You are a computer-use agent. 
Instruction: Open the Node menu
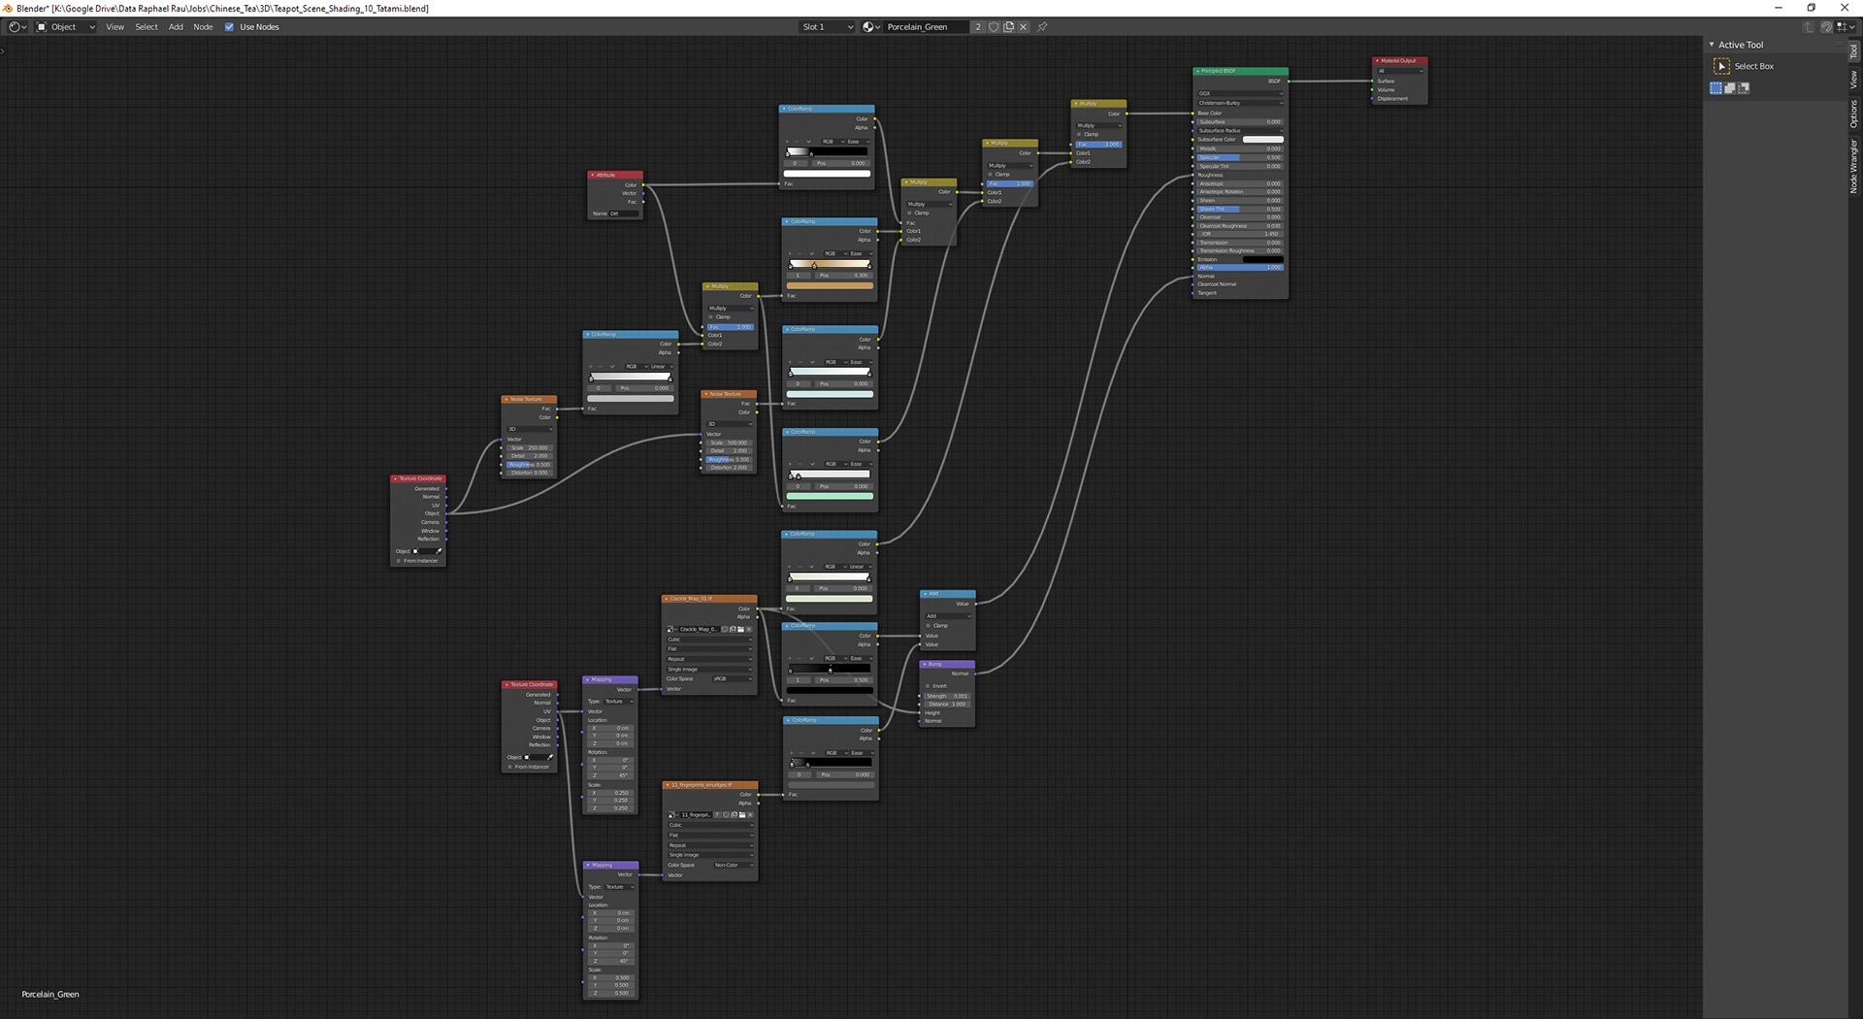click(203, 27)
